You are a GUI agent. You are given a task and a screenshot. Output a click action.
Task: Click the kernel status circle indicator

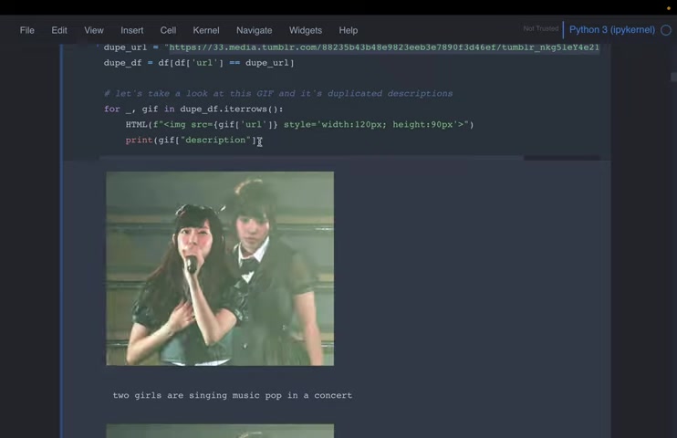(666, 30)
